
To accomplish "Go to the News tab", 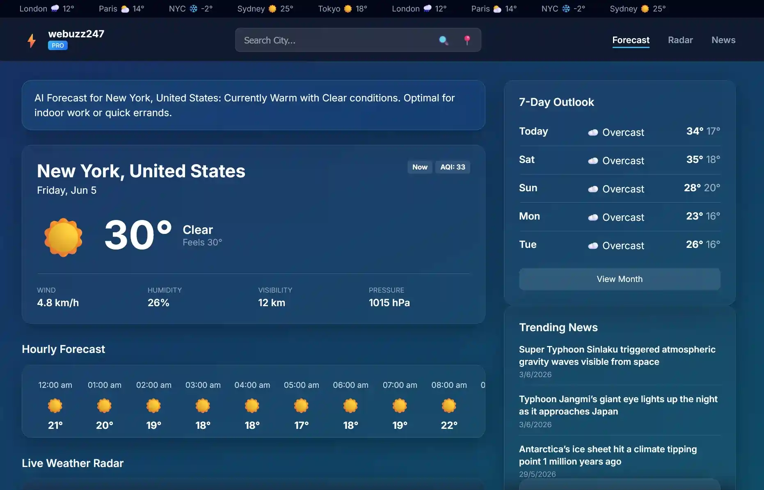I will pyautogui.click(x=723, y=40).
